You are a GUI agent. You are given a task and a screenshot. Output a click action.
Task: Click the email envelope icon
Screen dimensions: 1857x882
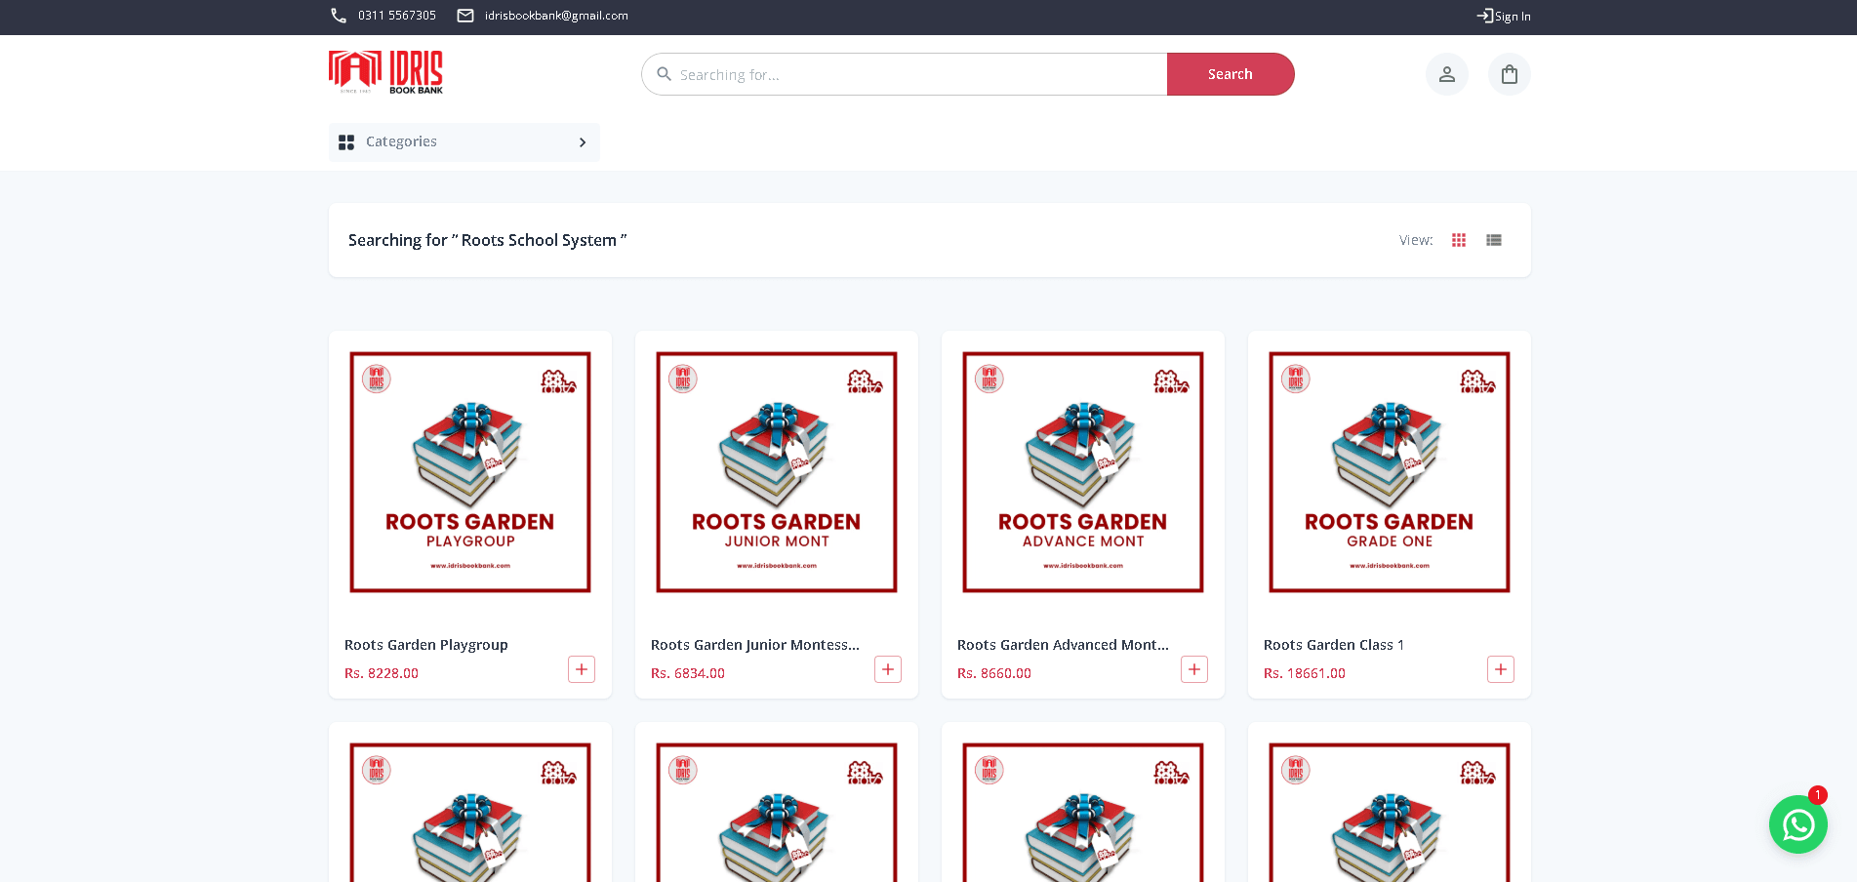tap(465, 16)
